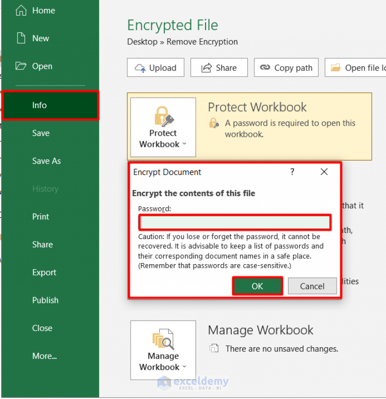386x399 pixels.
Task: Click the Open folder icon in sidebar
Action: pyautogui.click(x=21, y=66)
